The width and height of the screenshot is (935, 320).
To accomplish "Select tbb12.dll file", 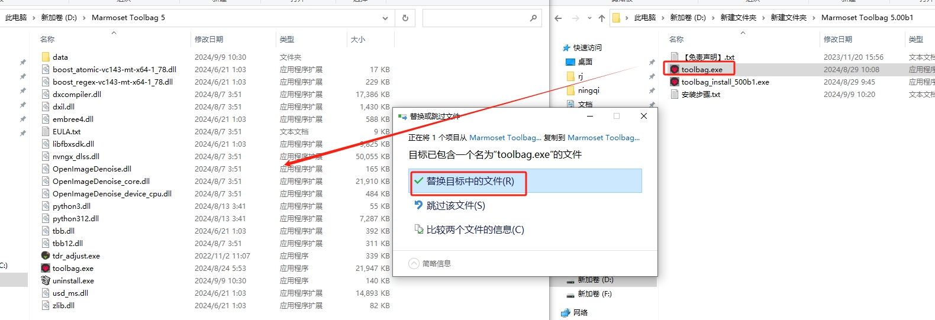I will click(67, 243).
